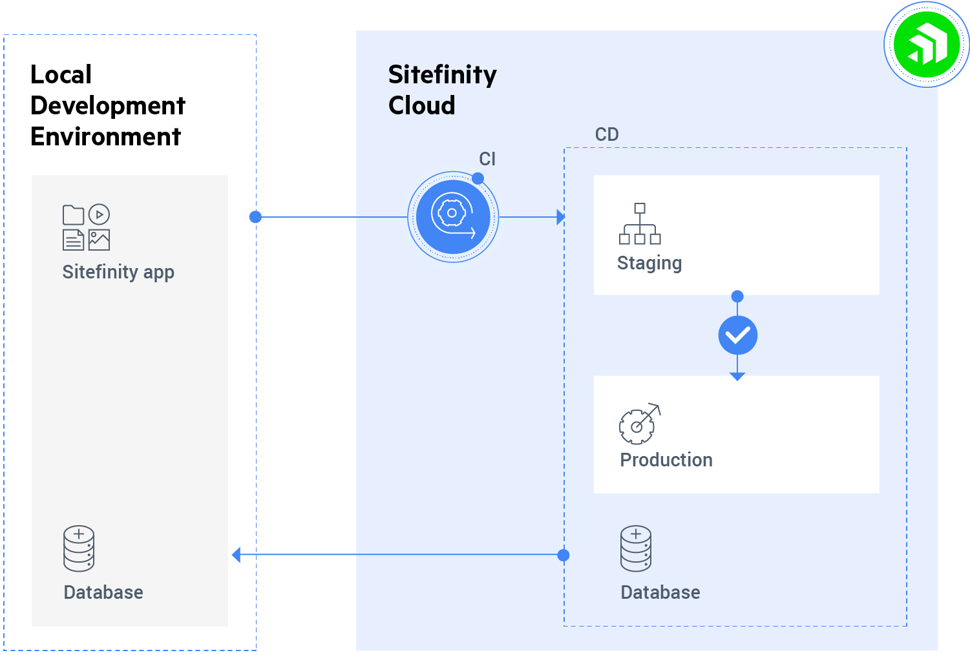This screenshot has height=655, width=970.
Task: Click the blue checkmark approval icon
Action: coord(737,335)
